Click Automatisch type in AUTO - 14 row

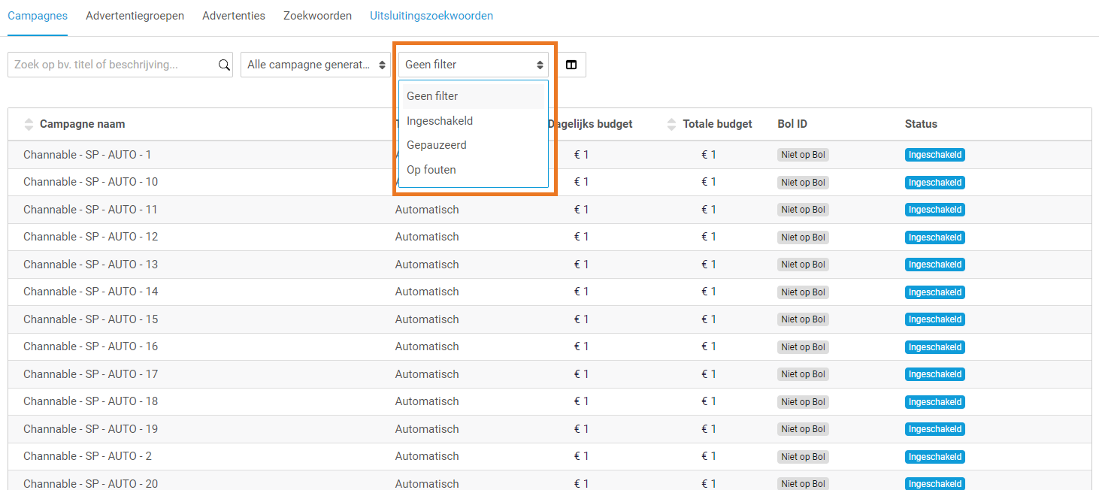pos(427,292)
